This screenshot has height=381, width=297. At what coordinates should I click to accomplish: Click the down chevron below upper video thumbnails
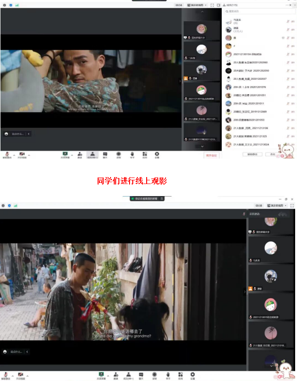click(x=202, y=146)
